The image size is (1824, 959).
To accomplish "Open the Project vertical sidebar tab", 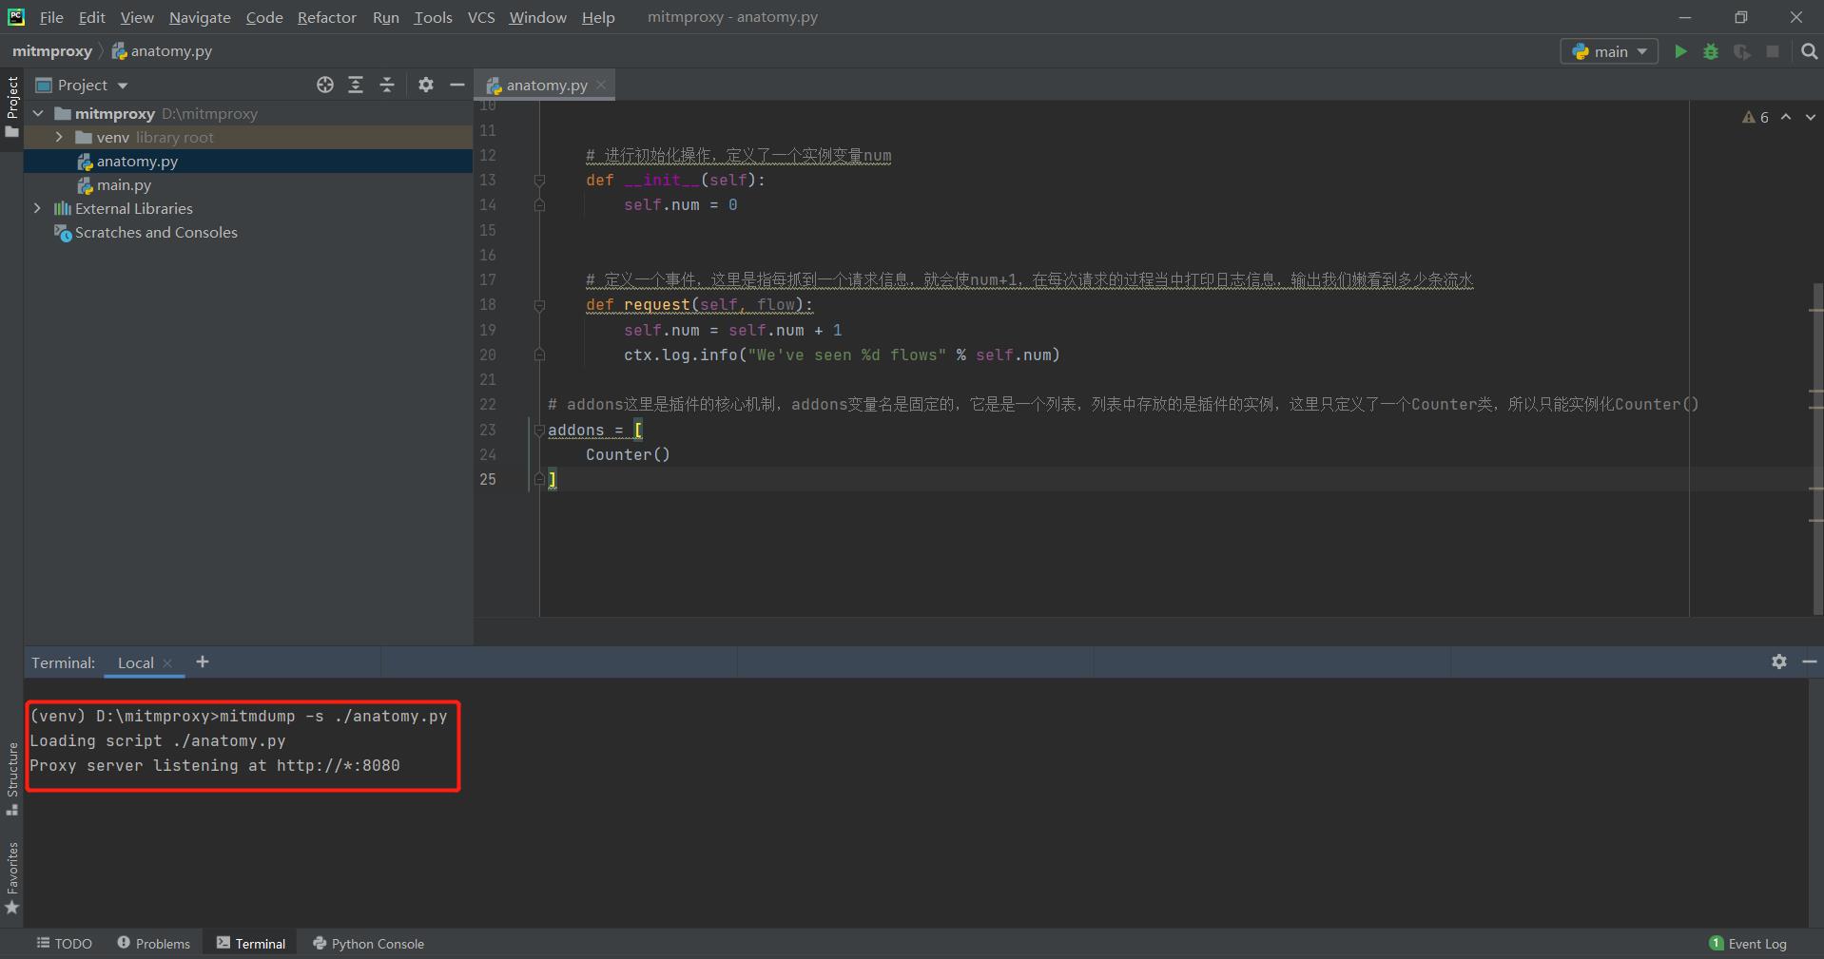I will pyautogui.click(x=11, y=105).
